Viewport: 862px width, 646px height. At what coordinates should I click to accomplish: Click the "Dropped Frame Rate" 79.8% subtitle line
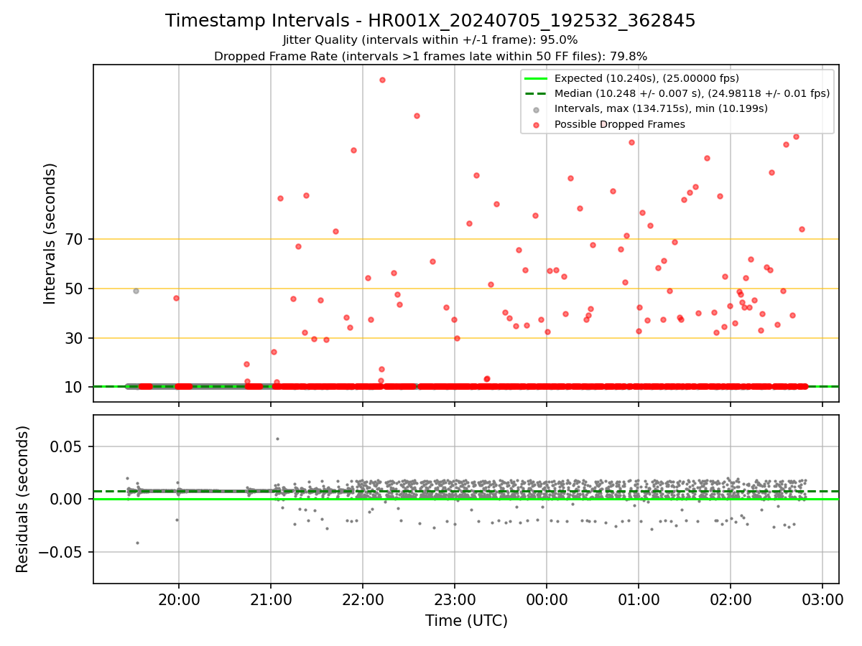[x=430, y=56]
